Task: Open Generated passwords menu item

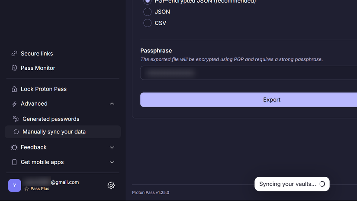Action: pyautogui.click(x=51, y=119)
